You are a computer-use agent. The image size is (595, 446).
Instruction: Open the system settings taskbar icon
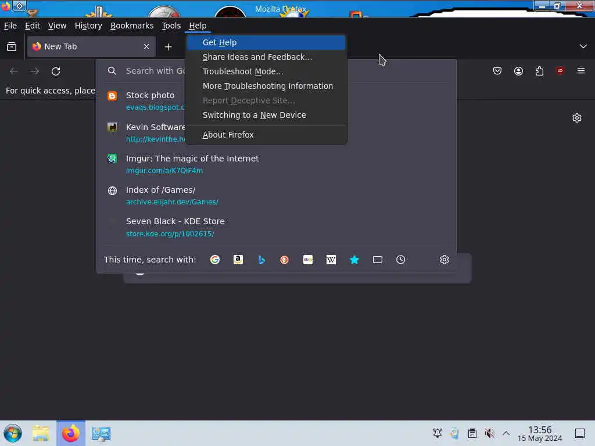coord(101,433)
